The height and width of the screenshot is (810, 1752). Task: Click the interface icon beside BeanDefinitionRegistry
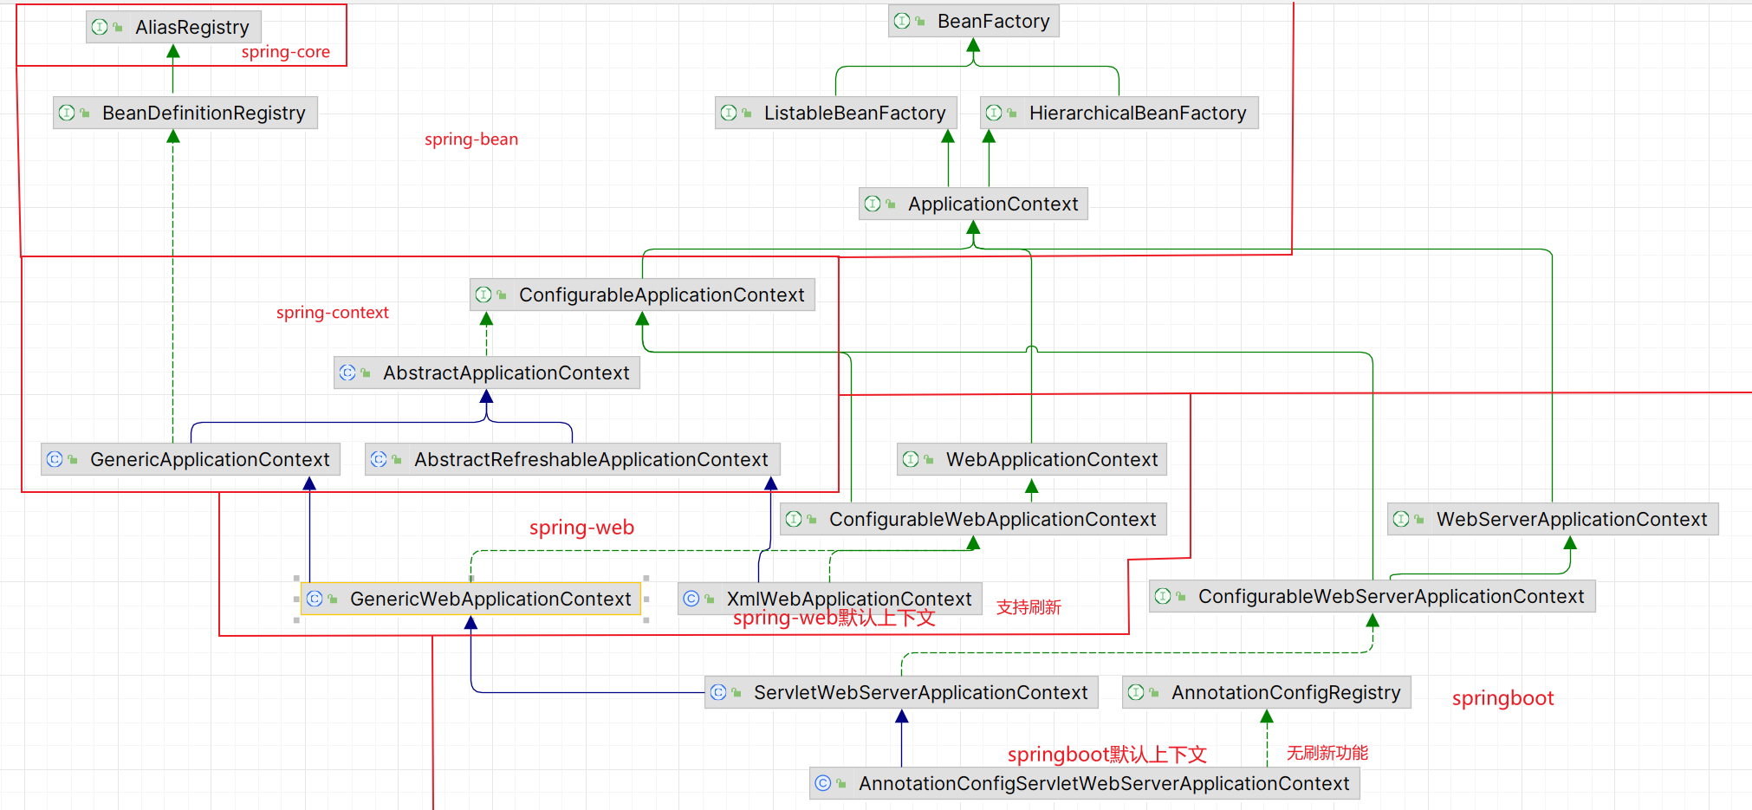click(67, 113)
